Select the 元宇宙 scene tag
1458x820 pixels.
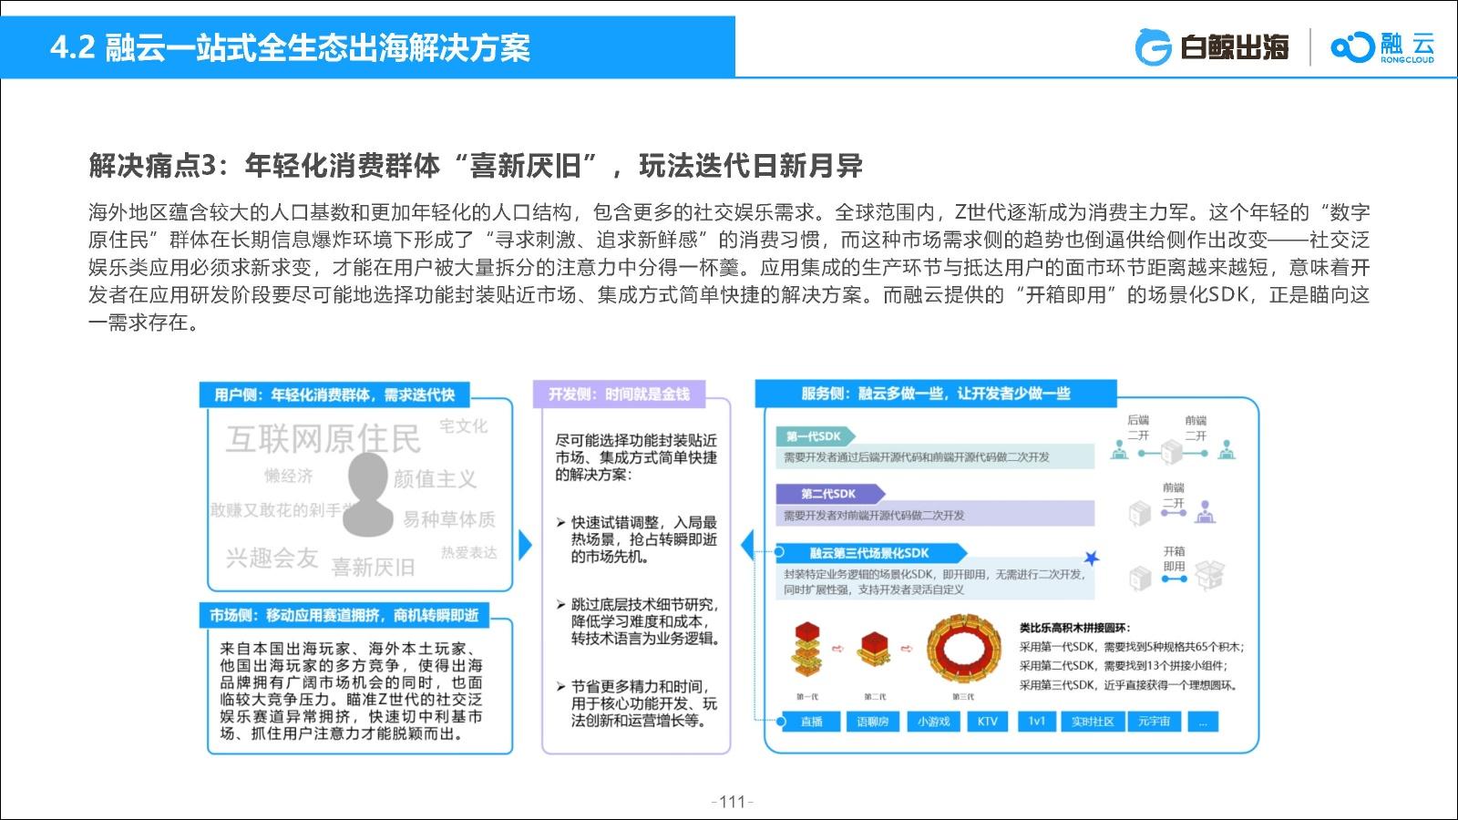(x=1154, y=722)
